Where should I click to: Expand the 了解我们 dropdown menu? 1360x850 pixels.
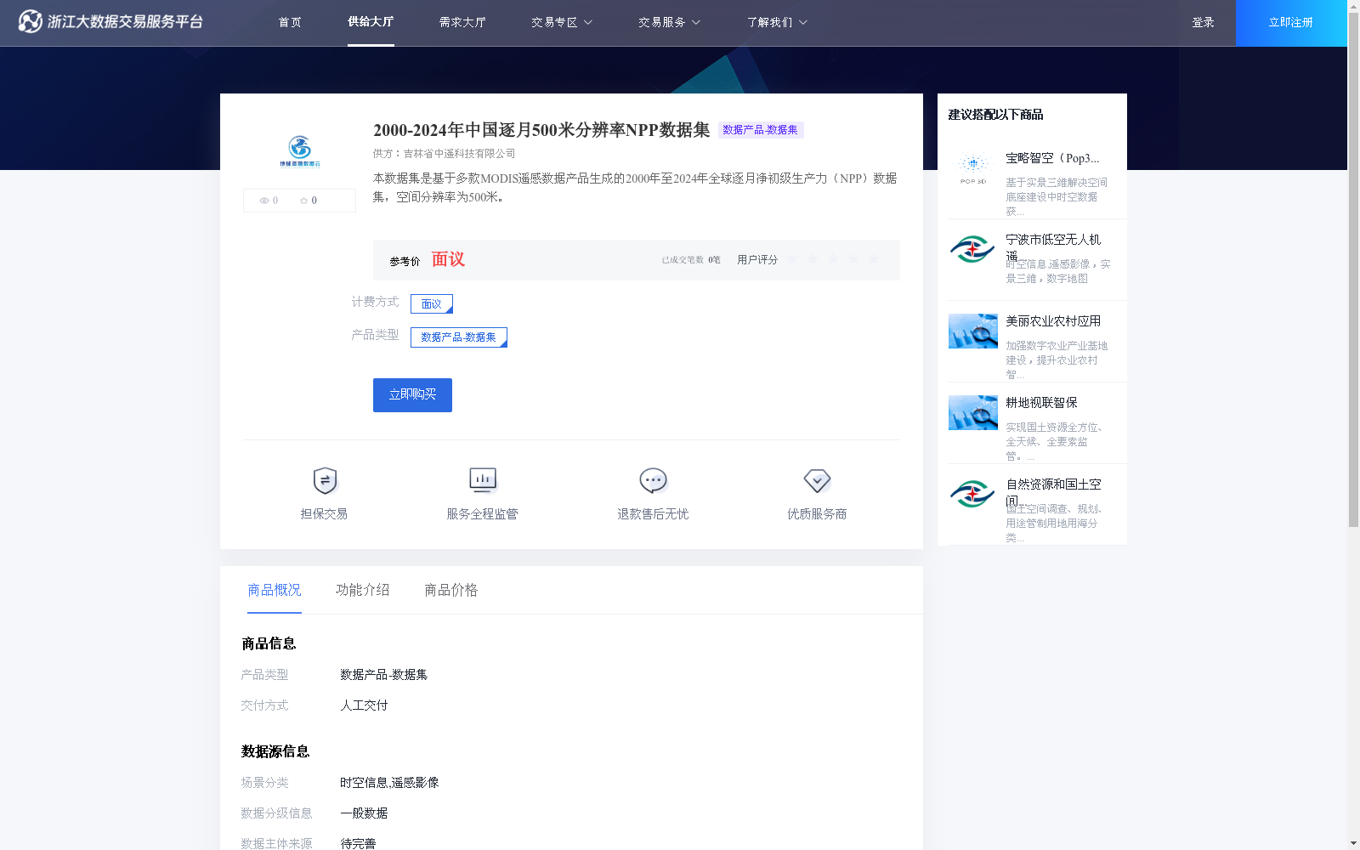click(776, 22)
